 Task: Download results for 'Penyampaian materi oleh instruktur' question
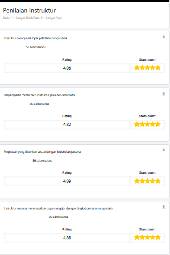(x=164, y=94)
